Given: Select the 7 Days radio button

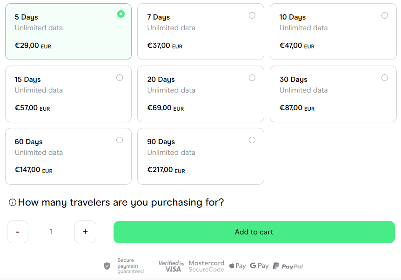Looking at the screenshot, I should [x=252, y=16].
